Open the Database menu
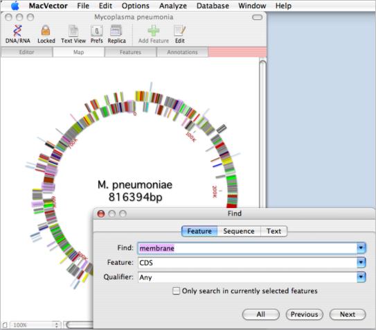This screenshot has height=330, width=376. 213,6
